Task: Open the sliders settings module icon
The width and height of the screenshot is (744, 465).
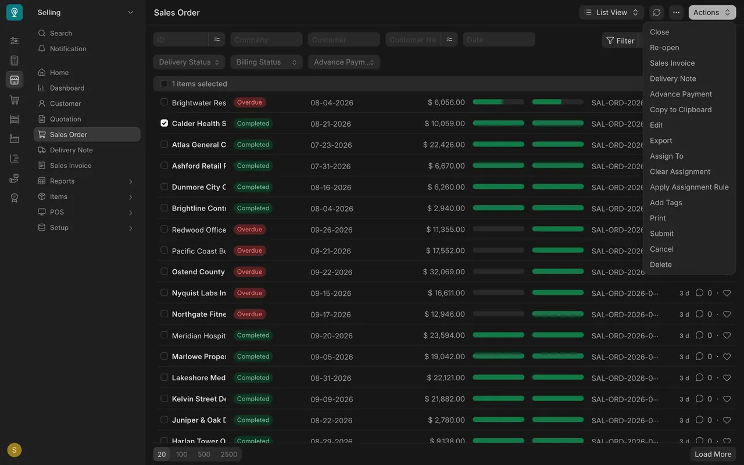Action: [x=15, y=41]
